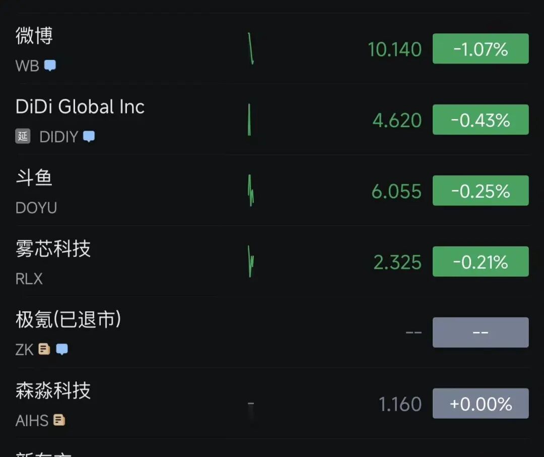The height and width of the screenshot is (457, 544).
Task: Tap the grey -- badge for 极氪
Action: coord(480,333)
